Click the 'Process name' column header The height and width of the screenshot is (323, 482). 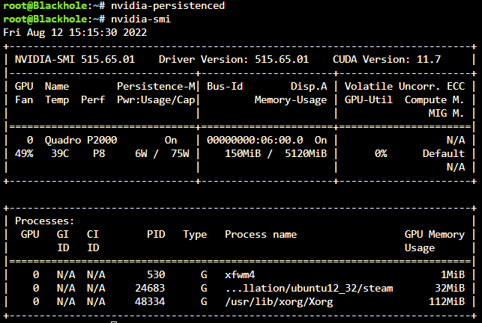(x=261, y=234)
